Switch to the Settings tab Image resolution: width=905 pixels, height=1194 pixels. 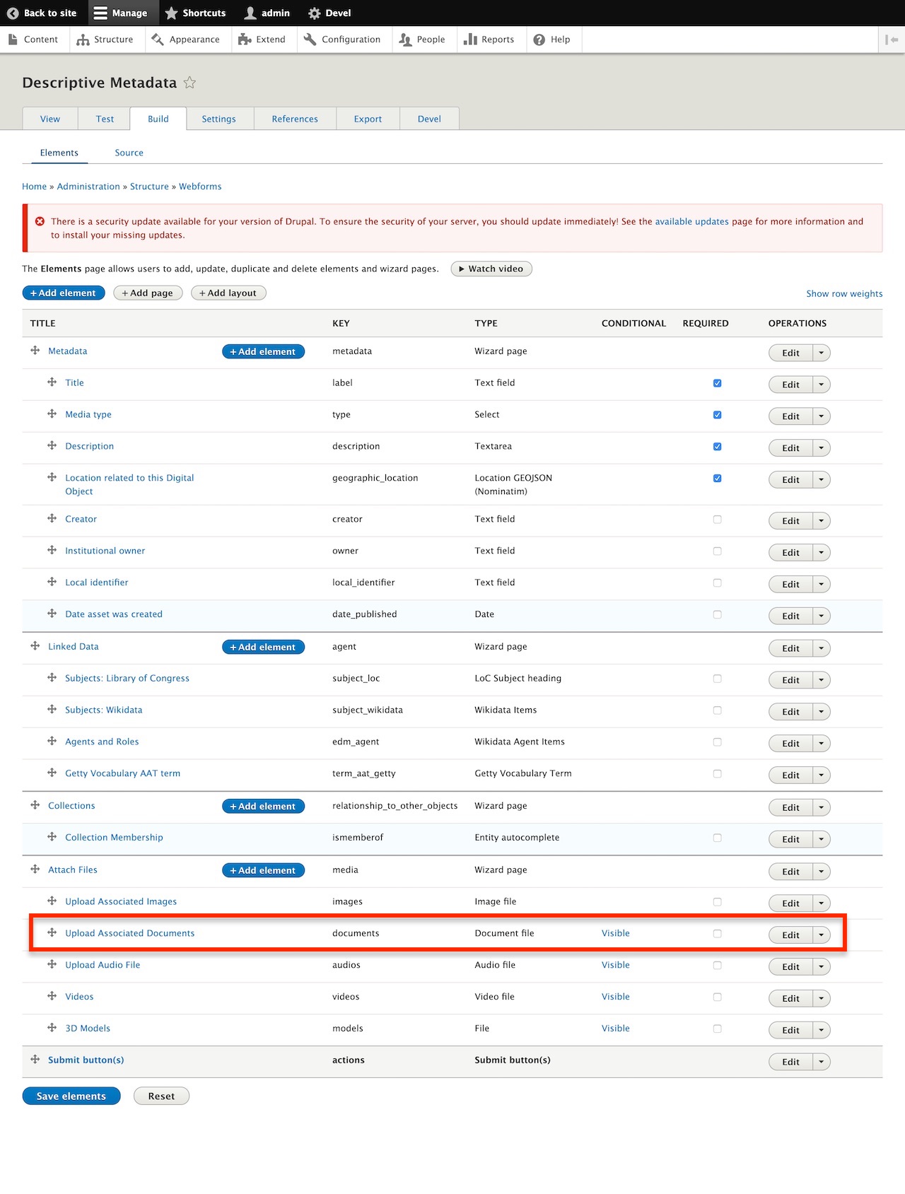pos(218,119)
